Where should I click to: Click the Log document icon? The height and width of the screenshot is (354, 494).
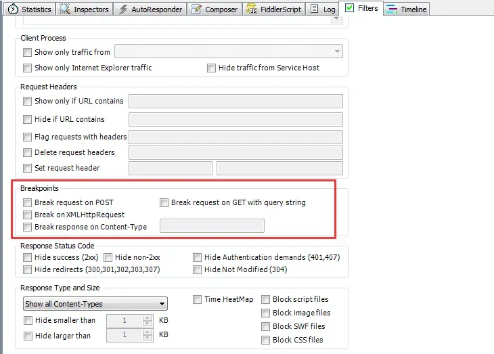tap(315, 9)
